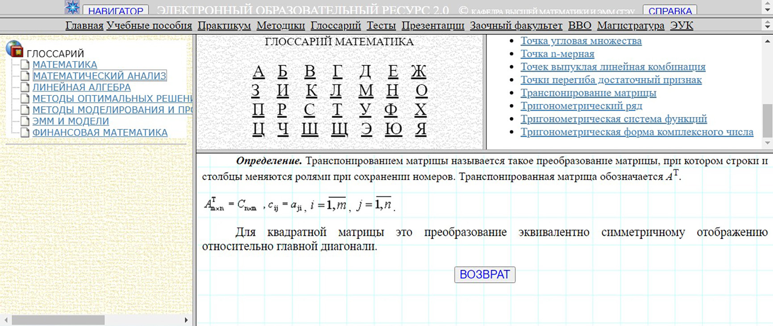
Task: Choose letter Т in the alphabet index
Action: point(337,109)
